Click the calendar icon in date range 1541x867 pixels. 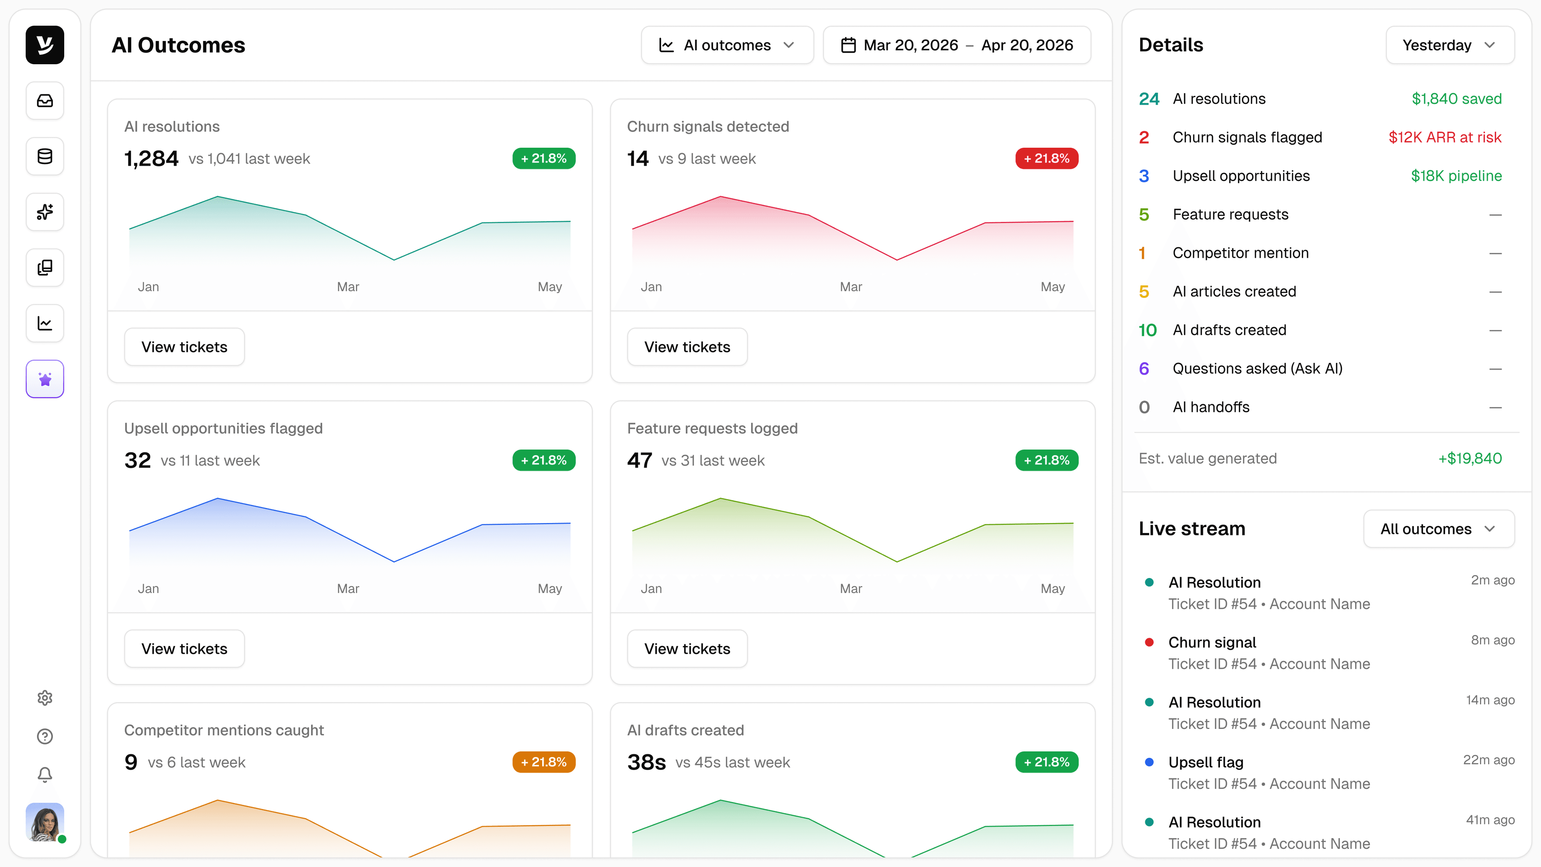pos(848,45)
